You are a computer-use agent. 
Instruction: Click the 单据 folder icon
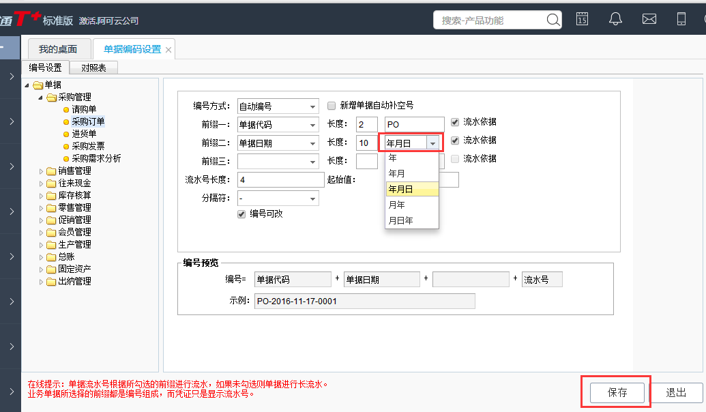[38, 86]
